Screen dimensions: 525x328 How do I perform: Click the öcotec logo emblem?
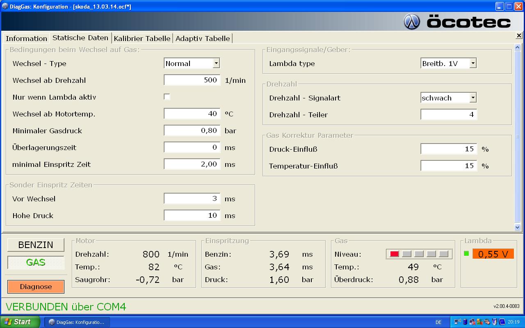tap(412, 22)
